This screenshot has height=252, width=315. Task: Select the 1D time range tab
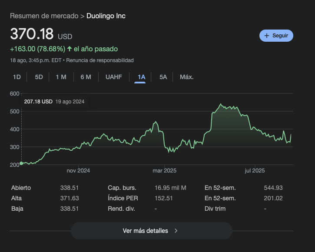tap(17, 77)
